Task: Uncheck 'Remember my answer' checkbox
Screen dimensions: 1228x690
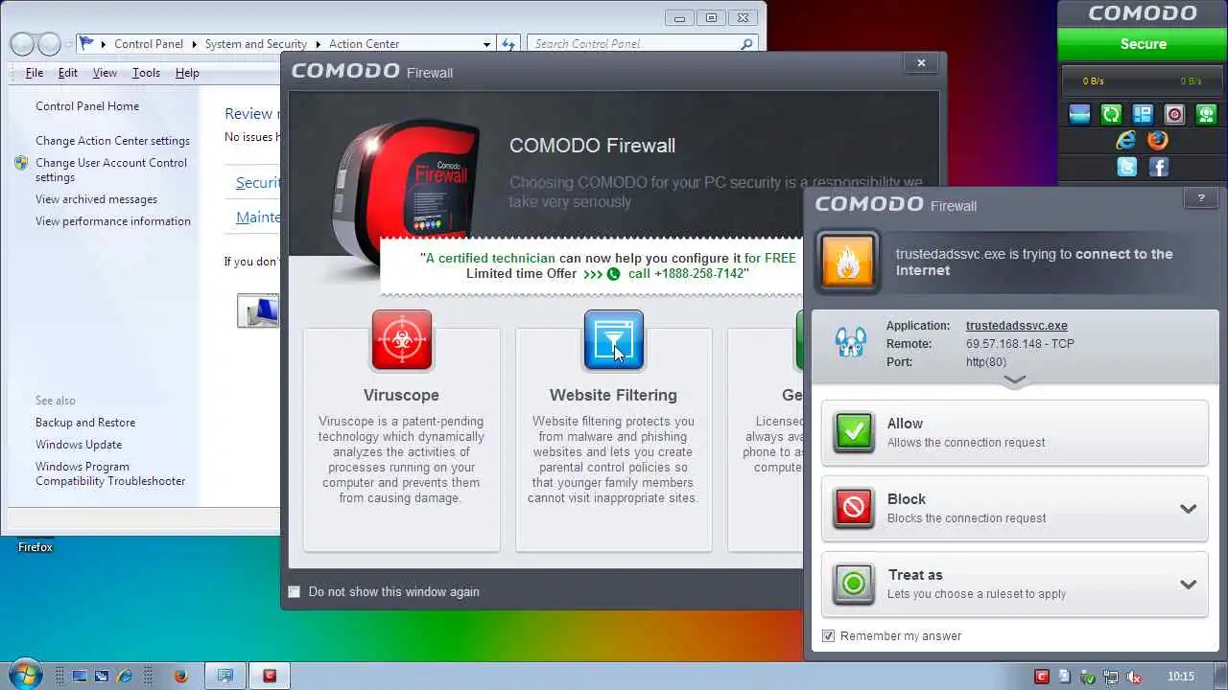Action: 829,636
